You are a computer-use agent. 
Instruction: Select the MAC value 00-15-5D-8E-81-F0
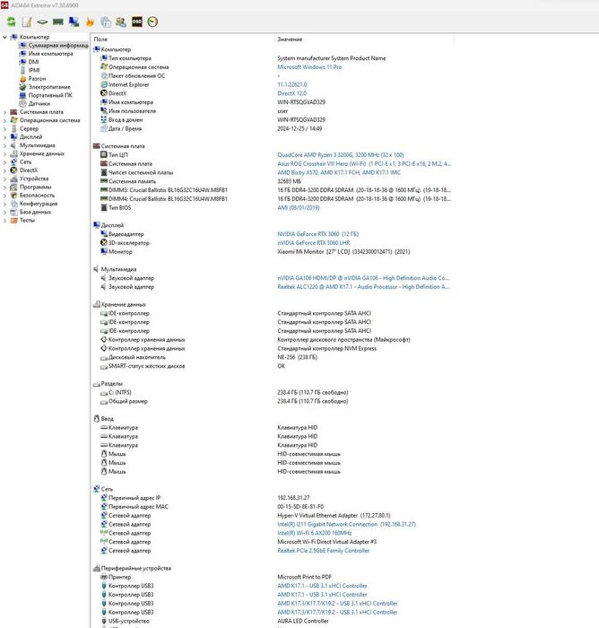click(x=300, y=507)
